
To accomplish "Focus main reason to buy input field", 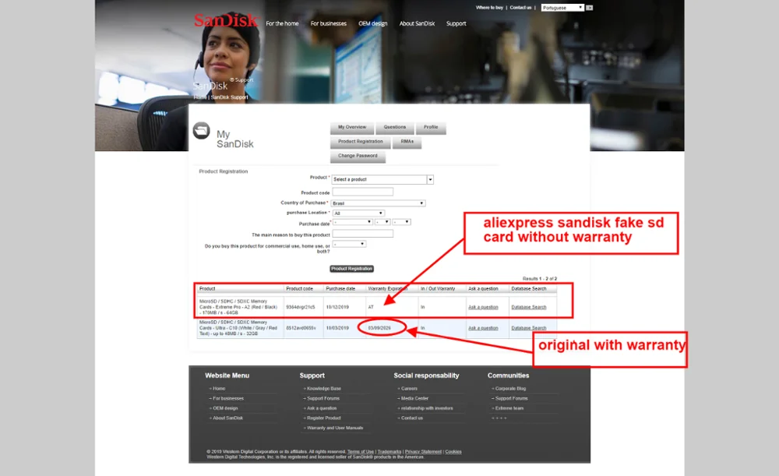I will pyautogui.click(x=363, y=234).
